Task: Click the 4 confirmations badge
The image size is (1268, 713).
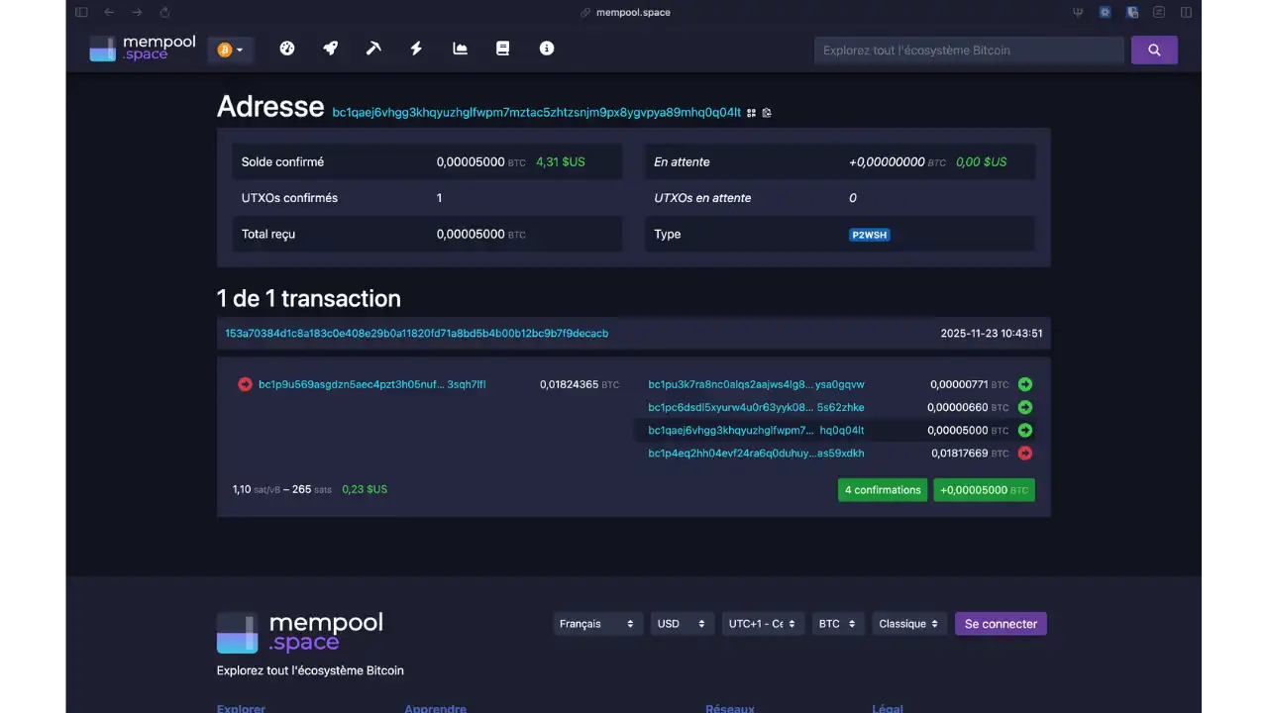Action: point(882,489)
